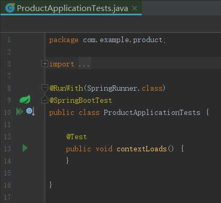Screen dimensions: 221x203
Task: Collapse fold marker at @SpringBootTest line
Action: coord(45,100)
